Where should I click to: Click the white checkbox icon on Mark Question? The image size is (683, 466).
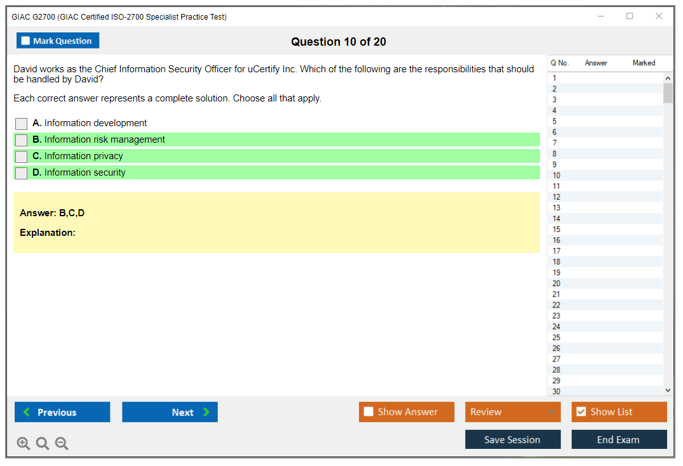point(25,40)
